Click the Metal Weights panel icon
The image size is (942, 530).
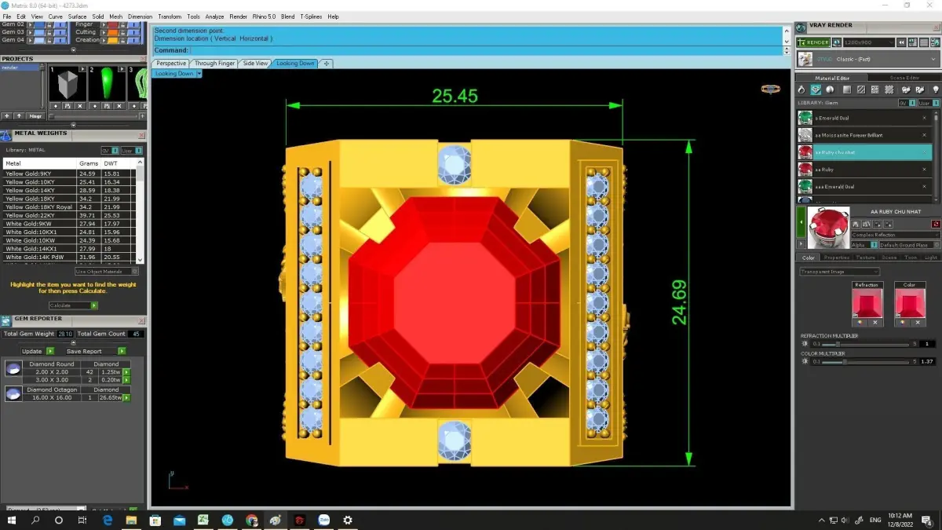pyautogui.click(x=6, y=135)
